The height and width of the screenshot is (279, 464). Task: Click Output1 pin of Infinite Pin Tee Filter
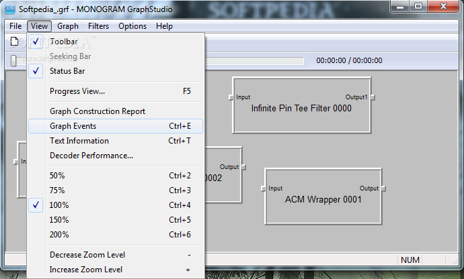[x=373, y=97]
